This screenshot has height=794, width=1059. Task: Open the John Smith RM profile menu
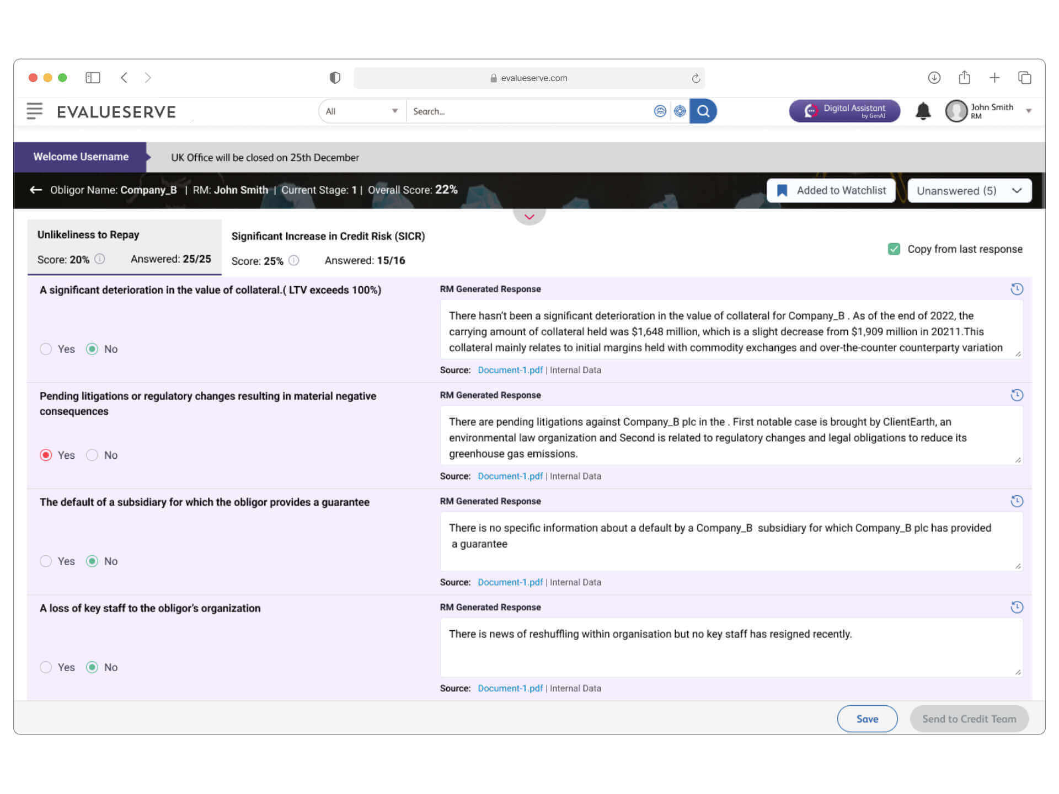click(x=987, y=111)
